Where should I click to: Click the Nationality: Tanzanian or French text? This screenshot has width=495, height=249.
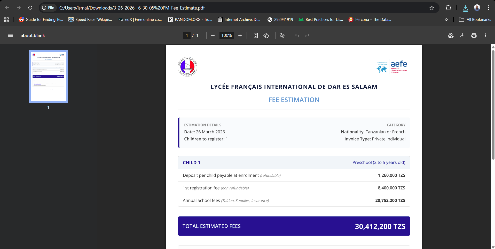(373, 132)
